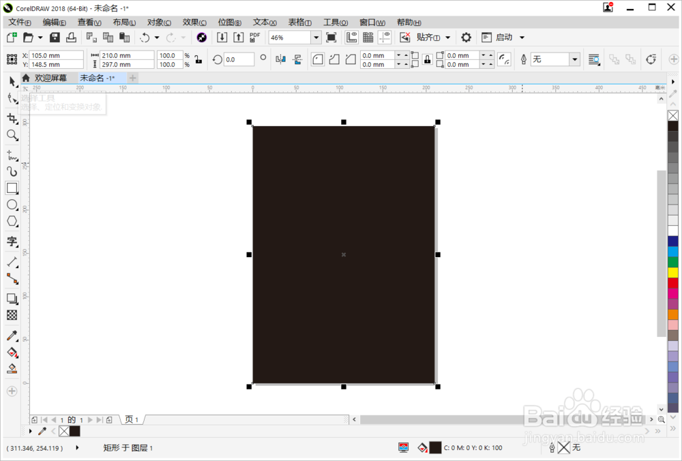The image size is (682, 461).
Task: Add a new document tab
Action: pyautogui.click(x=133, y=78)
